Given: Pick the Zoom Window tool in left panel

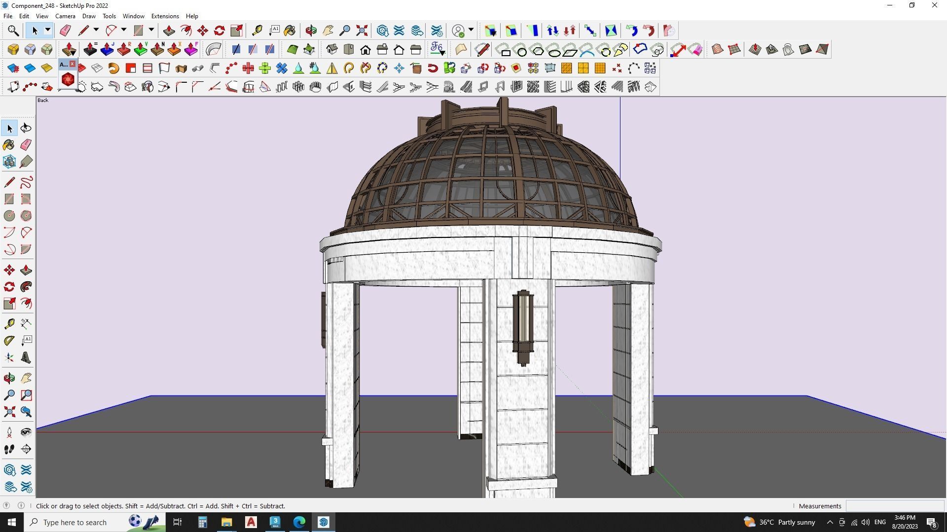Looking at the screenshot, I should pos(26,395).
